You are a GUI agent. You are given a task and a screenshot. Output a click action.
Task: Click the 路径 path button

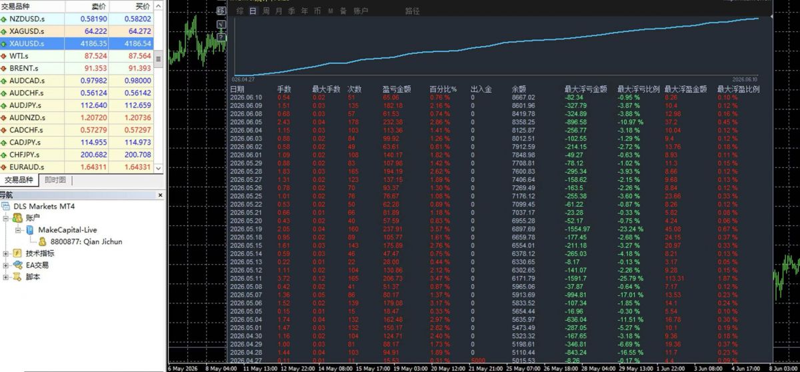coord(413,11)
